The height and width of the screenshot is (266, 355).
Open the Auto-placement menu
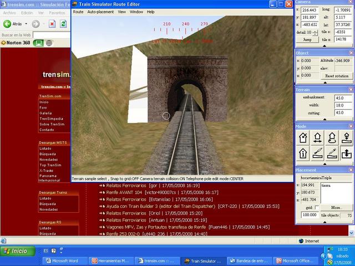pos(100,12)
